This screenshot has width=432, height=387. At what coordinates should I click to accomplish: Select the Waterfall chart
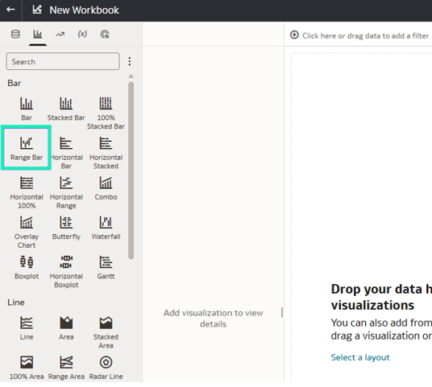point(106,228)
